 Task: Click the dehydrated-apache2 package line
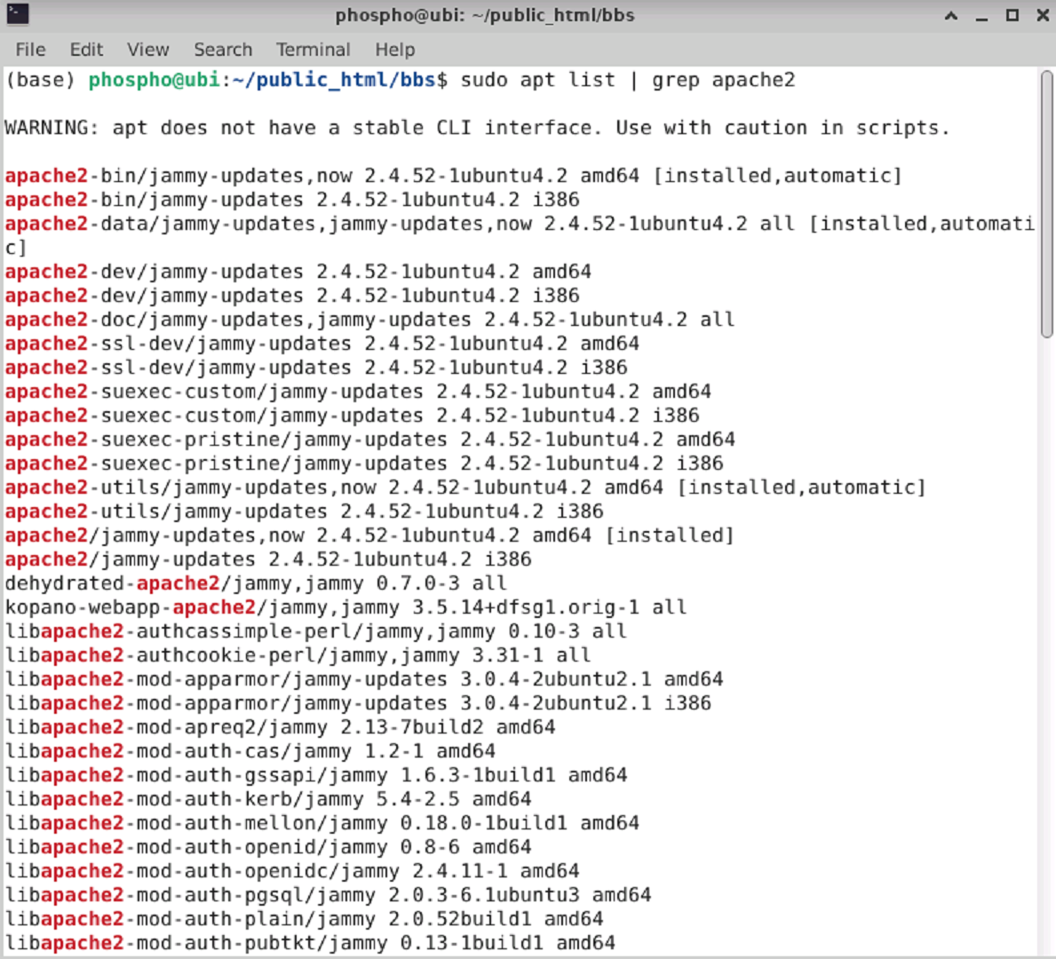[x=255, y=584]
